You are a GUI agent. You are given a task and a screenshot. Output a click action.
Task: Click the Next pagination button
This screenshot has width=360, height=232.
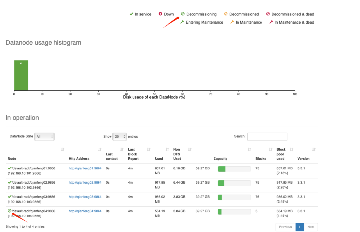click(311, 227)
